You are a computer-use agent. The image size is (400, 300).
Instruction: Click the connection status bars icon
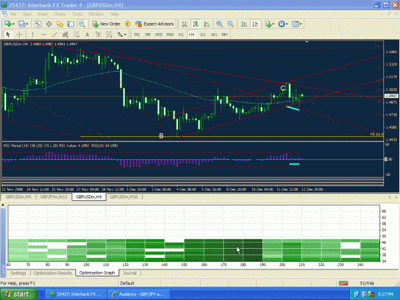344,283
